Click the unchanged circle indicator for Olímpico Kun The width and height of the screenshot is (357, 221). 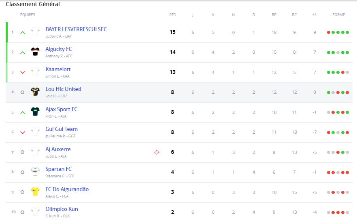pos(22,212)
